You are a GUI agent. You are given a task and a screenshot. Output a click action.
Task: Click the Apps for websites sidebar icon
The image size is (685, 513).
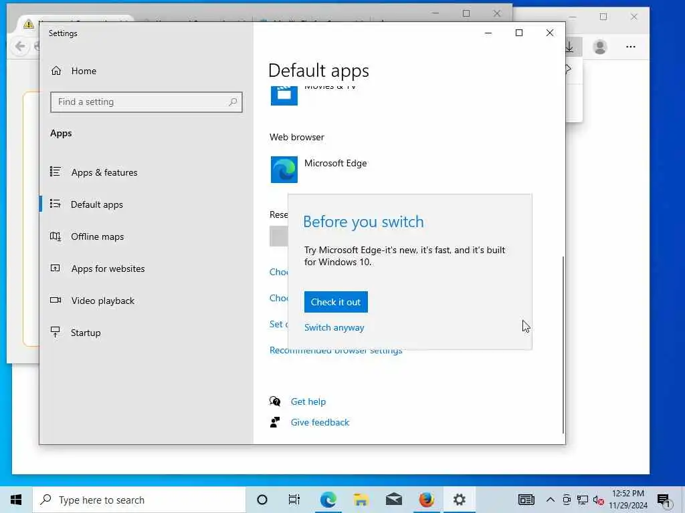(x=55, y=268)
